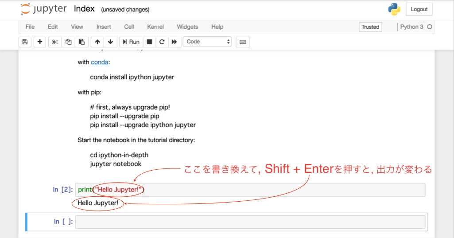Viewport: 454px width, 238px height.
Task: Open the Widgets menu
Action: point(187,27)
